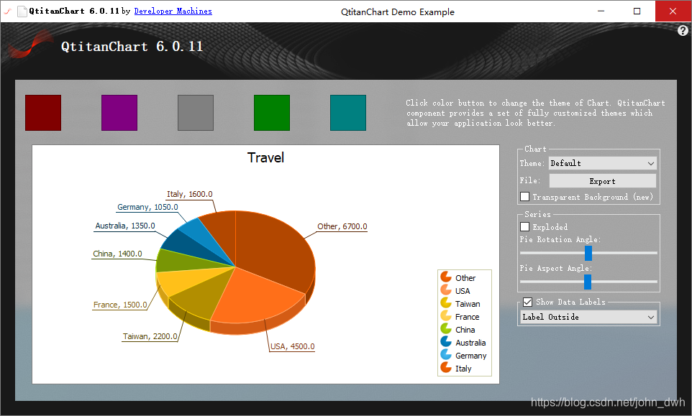692x416 pixels.
Task: Click the France legend pie icon
Action: tap(446, 316)
